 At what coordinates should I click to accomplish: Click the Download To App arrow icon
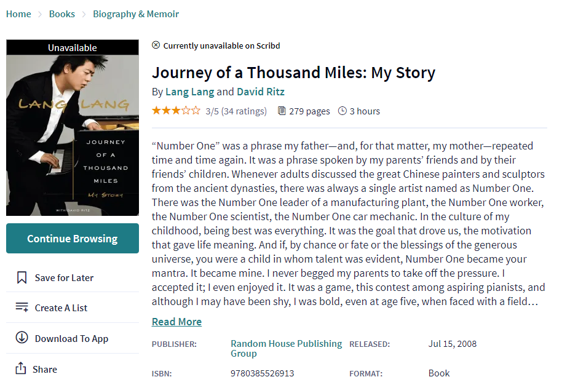(x=22, y=338)
